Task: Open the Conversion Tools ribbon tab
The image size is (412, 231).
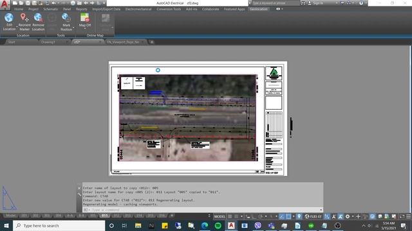Action: 169,9
